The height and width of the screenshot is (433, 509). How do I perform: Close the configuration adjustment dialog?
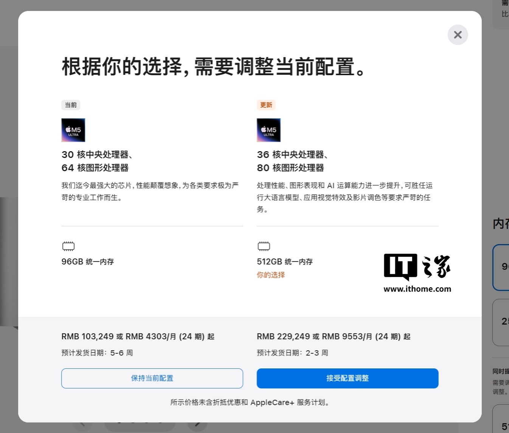458,35
